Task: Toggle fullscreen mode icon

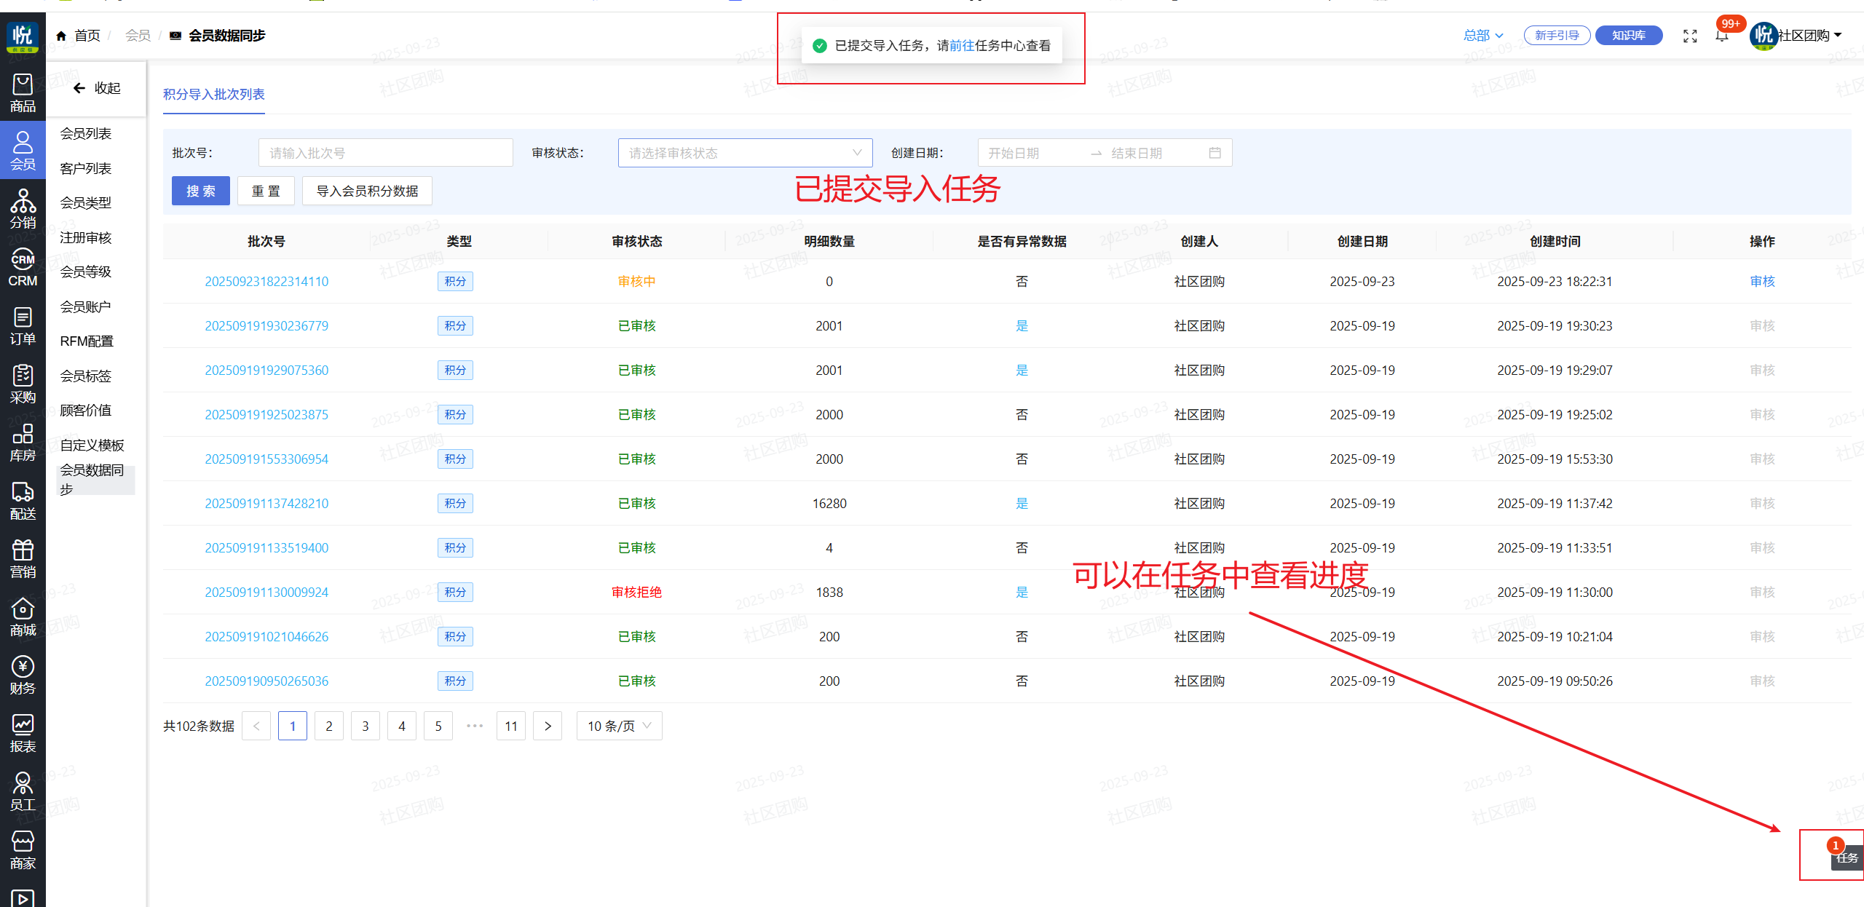Action: click(1690, 36)
